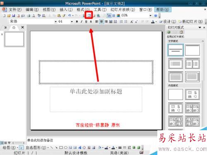Open the 文件(F) menu
Image resolution: width=207 pixels, height=155 pixels.
[15, 10]
